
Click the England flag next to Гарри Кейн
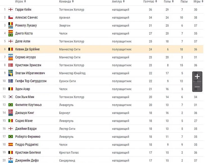[11, 10]
